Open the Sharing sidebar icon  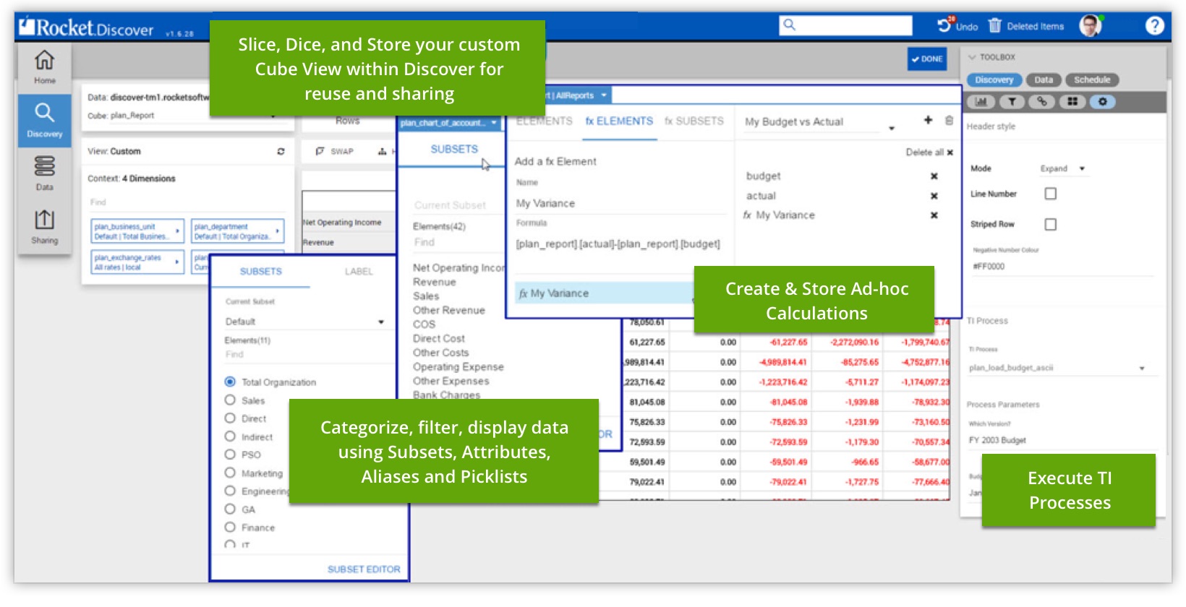click(44, 220)
